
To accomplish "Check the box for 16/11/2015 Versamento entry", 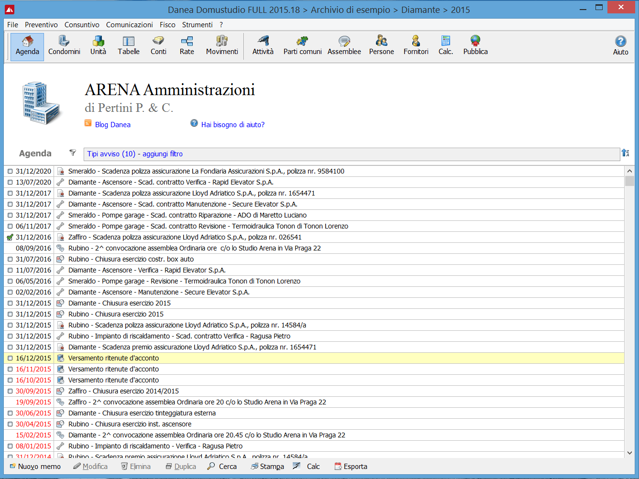I will (x=10, y=369).
